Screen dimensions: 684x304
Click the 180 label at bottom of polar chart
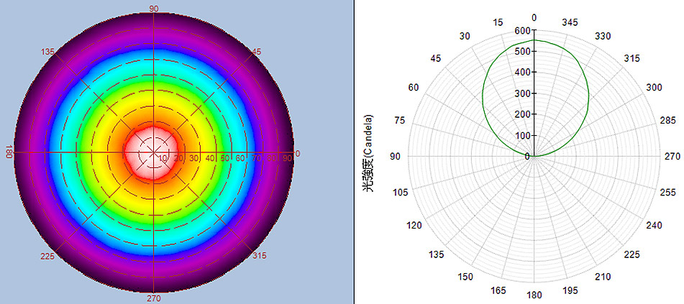[534, 295]
